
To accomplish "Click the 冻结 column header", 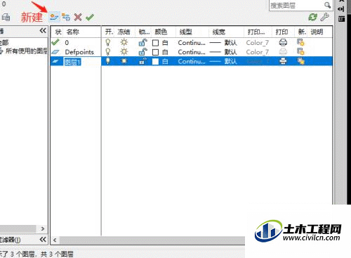I will pos(124,32).
